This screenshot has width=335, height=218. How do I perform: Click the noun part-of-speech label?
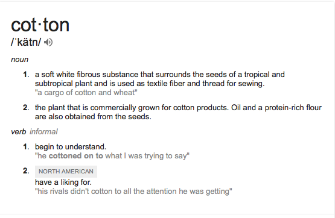pos(20,60)
